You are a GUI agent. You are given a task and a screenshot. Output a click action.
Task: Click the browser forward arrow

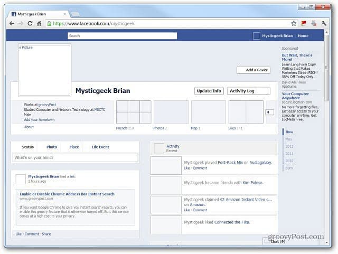point(21,23)
